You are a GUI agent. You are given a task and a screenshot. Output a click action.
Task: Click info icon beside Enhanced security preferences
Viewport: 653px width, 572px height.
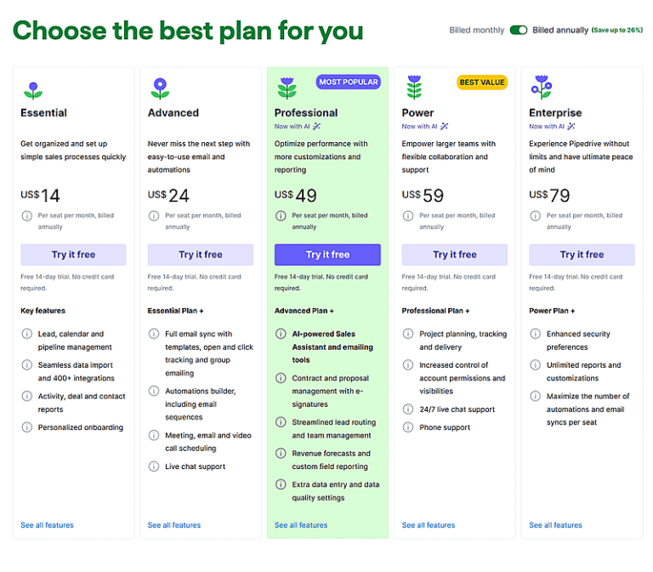(536, 335)
